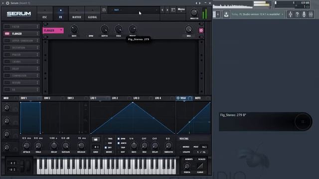Screen dimensions: 319x179
Task: Click the VELO move crosshair icon
Action: pos(178,98)
